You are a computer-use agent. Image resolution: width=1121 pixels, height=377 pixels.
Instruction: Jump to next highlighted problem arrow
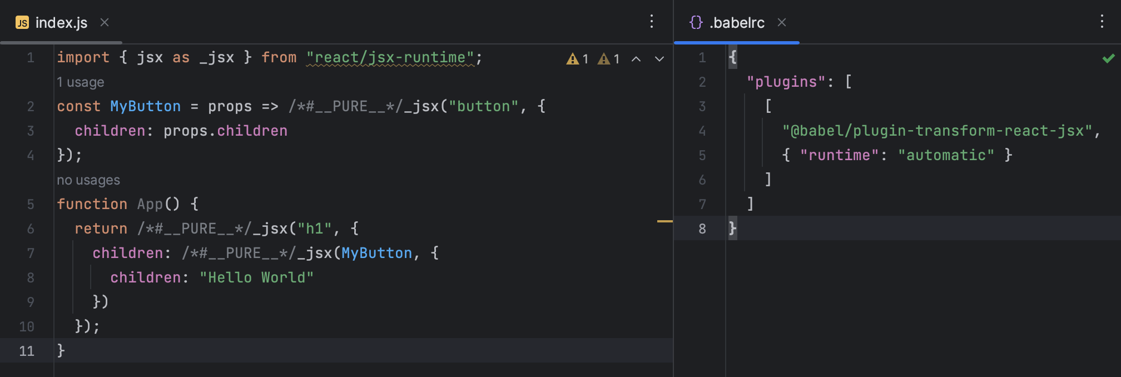tap(659, 59)
